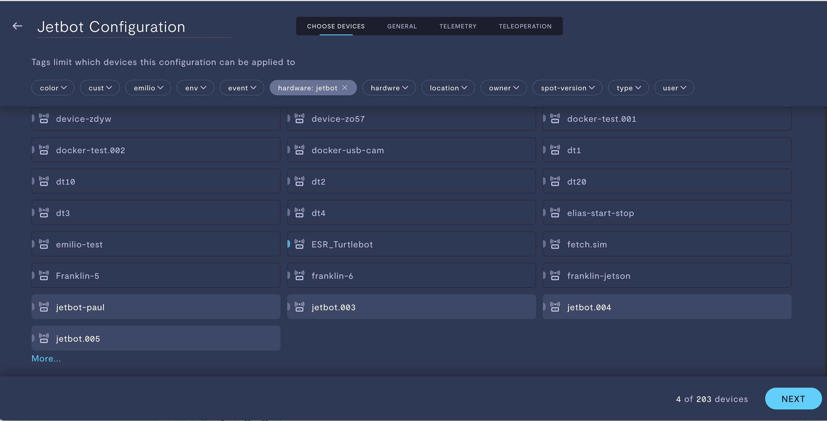Click device icon next to jetbot-paul
827x421 pixels.
pos(44,307)
